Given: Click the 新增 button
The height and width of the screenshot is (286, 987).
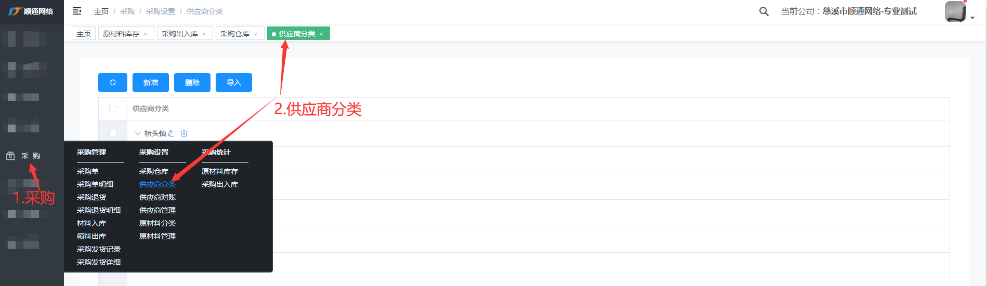Looking at the screenshot, I should coord(151,83).
